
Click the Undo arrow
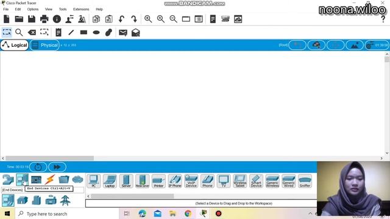point(121,19)
